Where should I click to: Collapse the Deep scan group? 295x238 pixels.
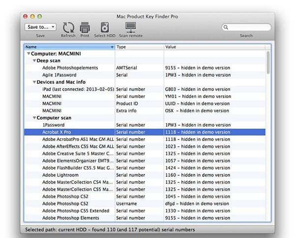[x=34, y=61]
